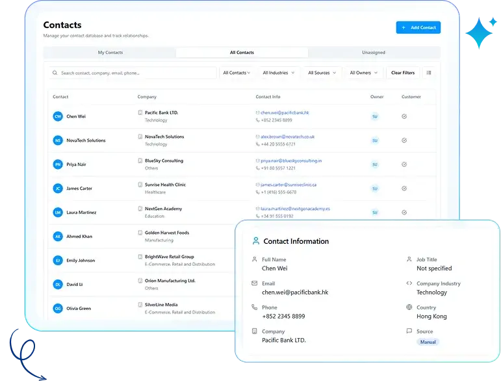Click the Clear Filters button
The width and height of the screenshot is (501, 390).
[x=403, y=73]
